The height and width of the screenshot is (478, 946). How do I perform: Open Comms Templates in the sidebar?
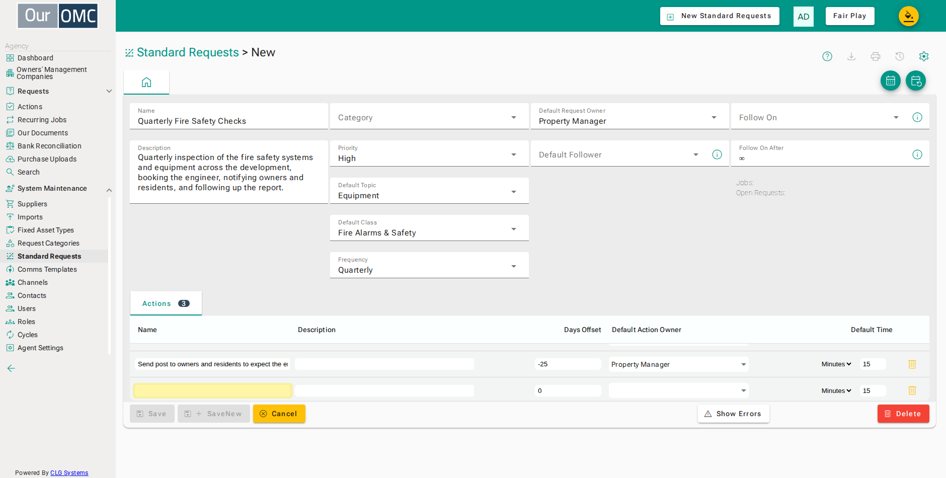[47, 269]
